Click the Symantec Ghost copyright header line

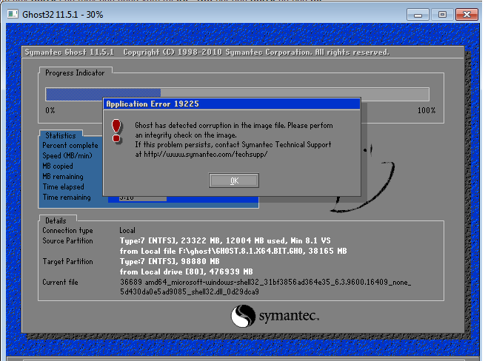(207, 53)
